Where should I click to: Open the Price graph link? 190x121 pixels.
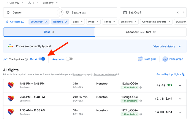(176, 59)
